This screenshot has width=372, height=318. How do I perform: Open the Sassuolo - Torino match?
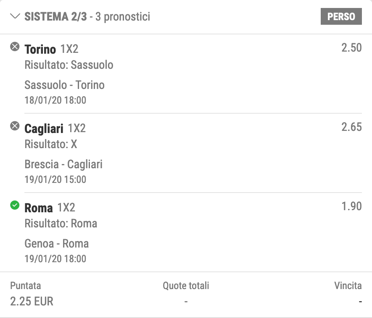pos(64,85)
